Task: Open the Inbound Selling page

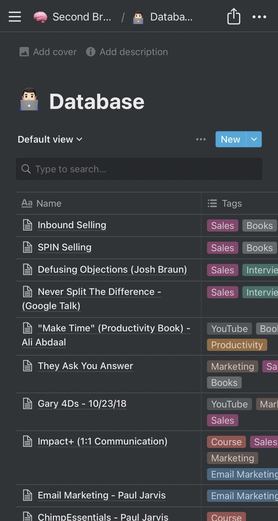Action: (x=72, y=225)
